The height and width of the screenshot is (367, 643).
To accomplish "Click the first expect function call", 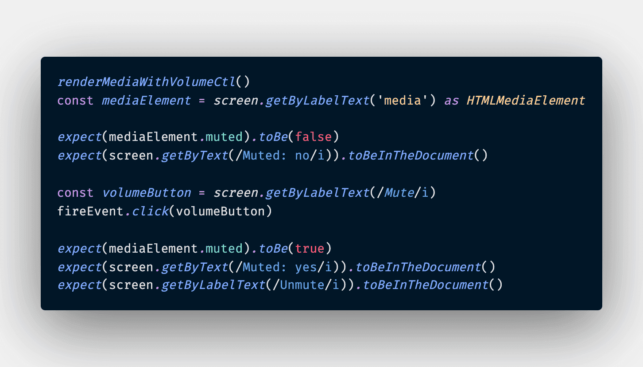I will [x=79, y=137].
